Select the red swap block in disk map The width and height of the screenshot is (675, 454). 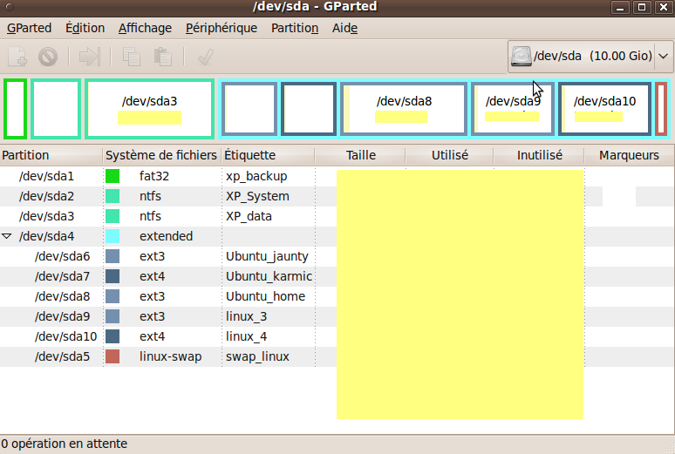point(661,109)
